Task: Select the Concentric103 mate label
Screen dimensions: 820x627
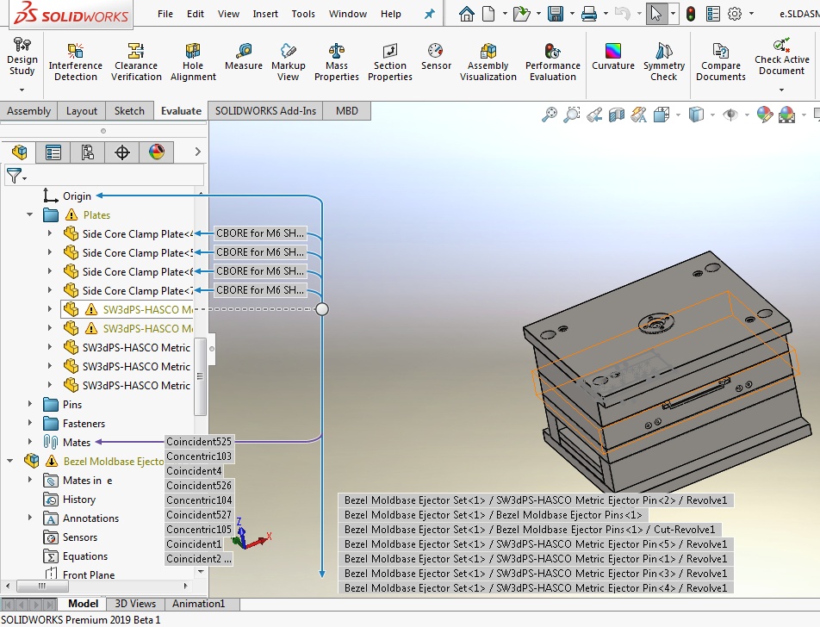Action: coord(199,456)
